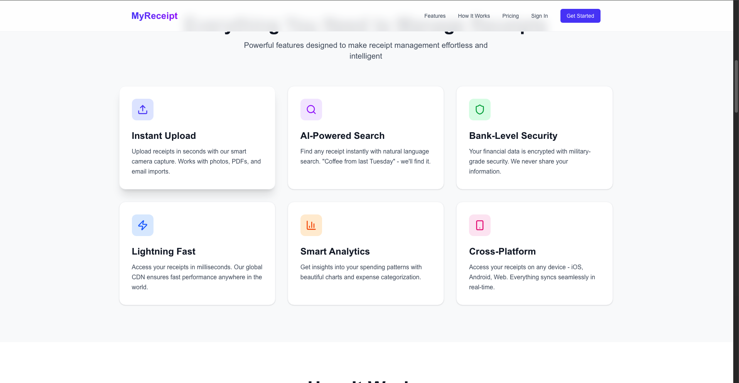Open the Features navigation item
This screenshot has width=739, height=383.
point(435,16)
